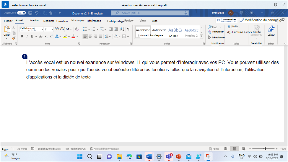The width and height of the screenshot is (288, 162).
Task: Click the Dictée microphone button
Action: click(233, 27)
